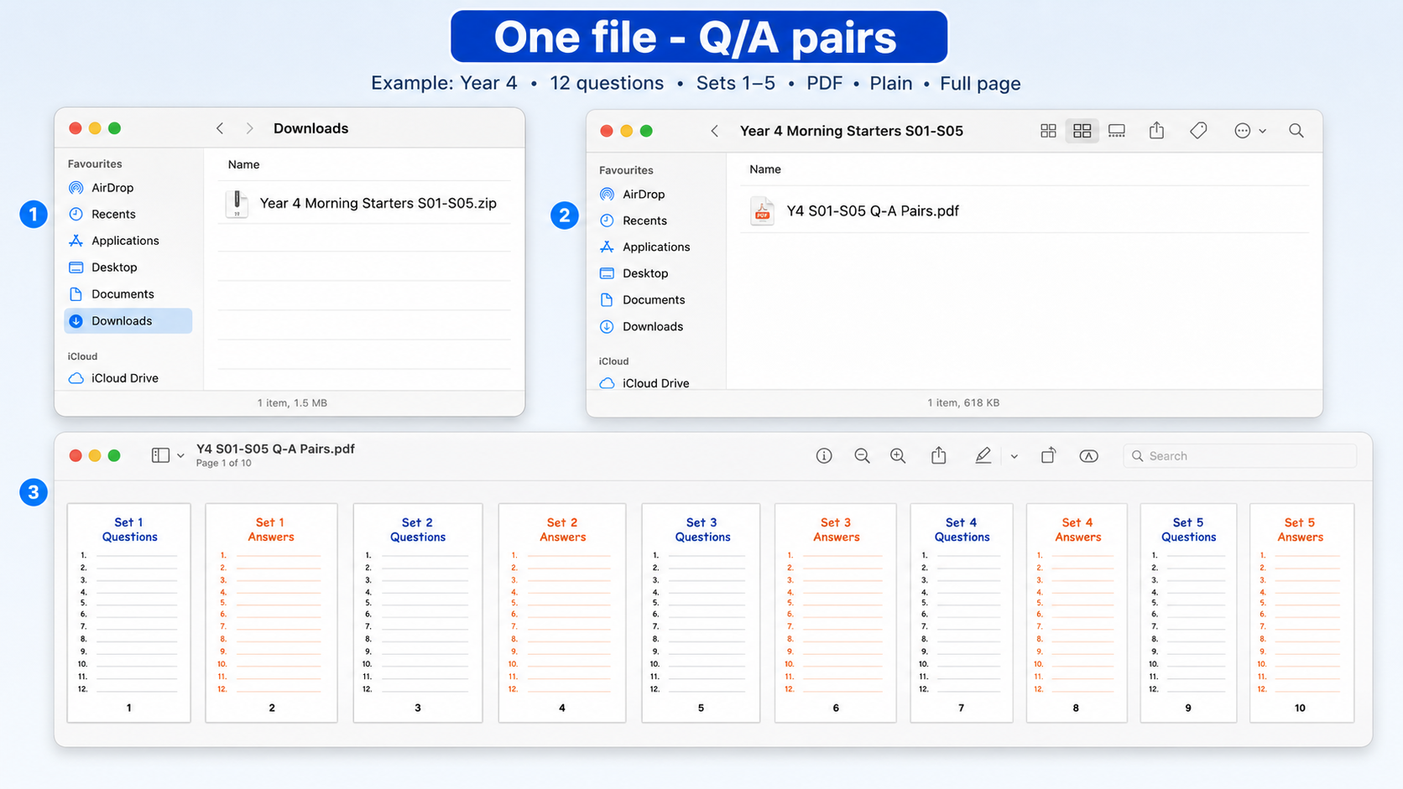Expand the highlight options chevron in Preview
This screenshot has height=789, width=1403.
point(1014,457)
